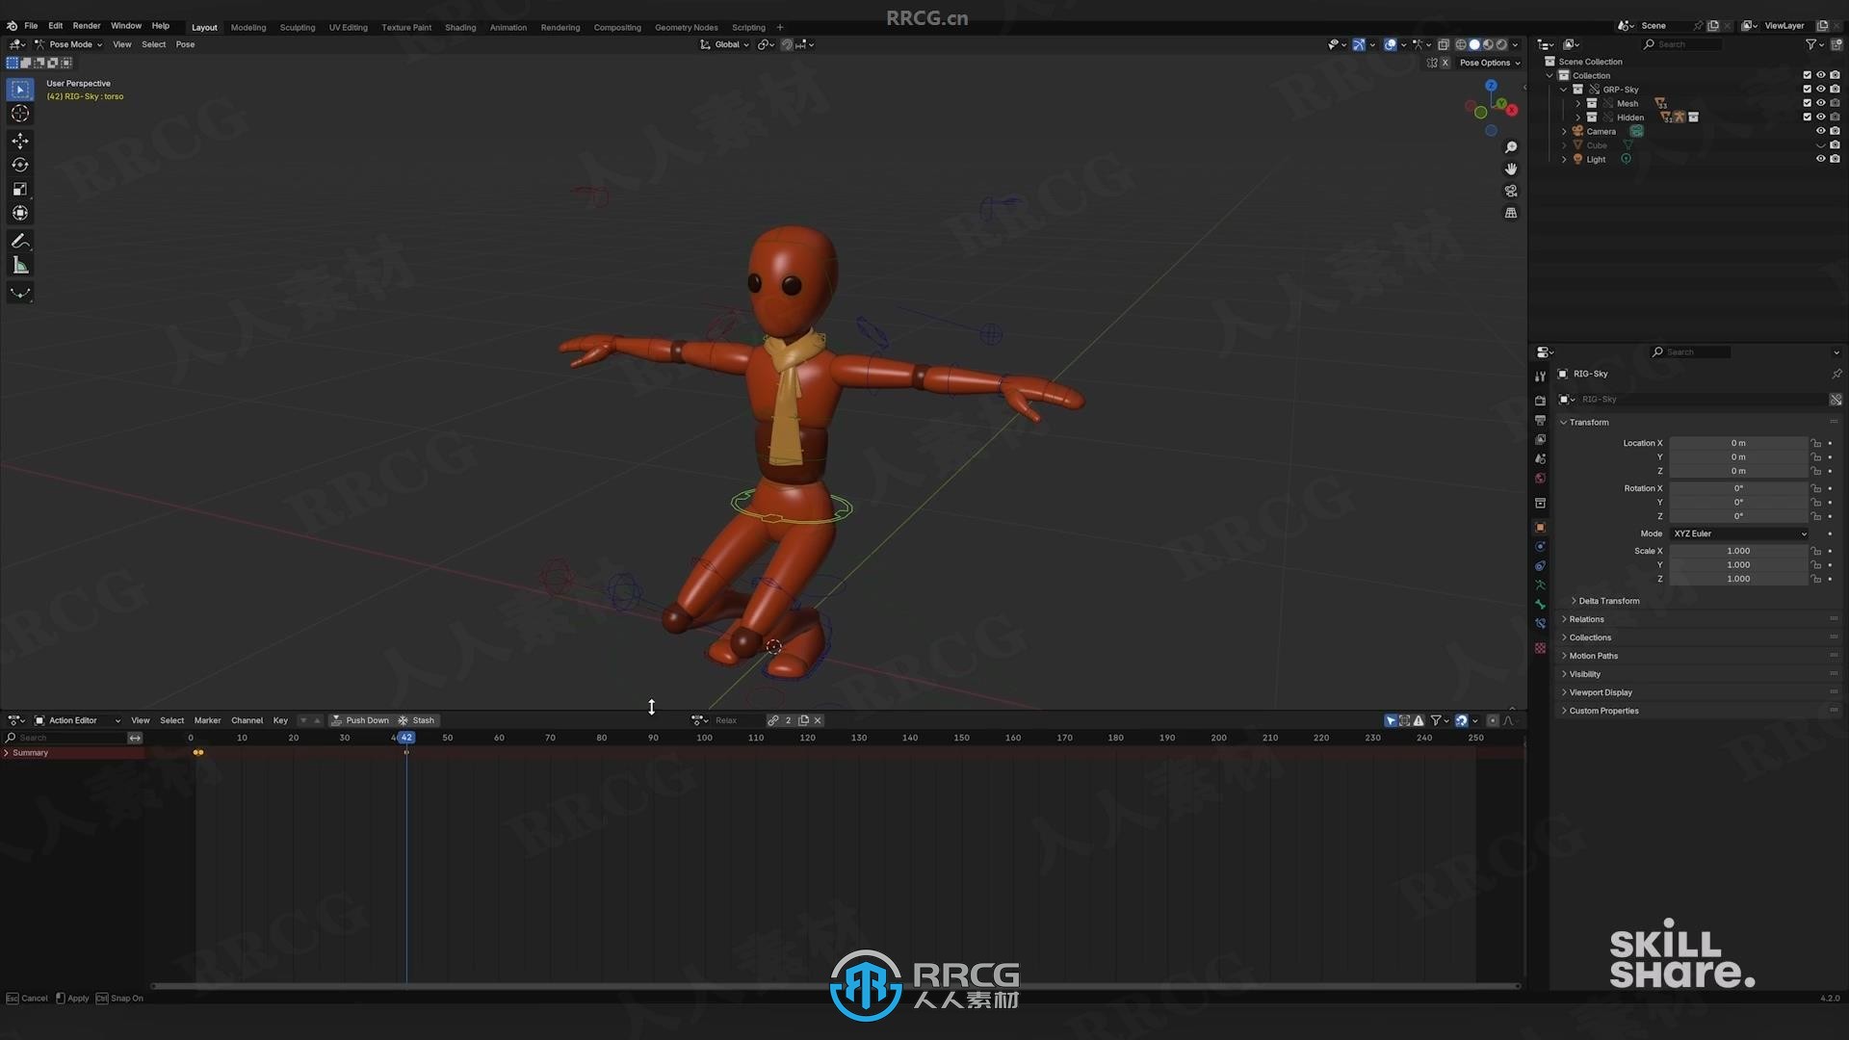This screenshot has width=1849, height=1040.
Task: Uncheck the Mesh collection checkbox
Action: [x=1807, y=103]
